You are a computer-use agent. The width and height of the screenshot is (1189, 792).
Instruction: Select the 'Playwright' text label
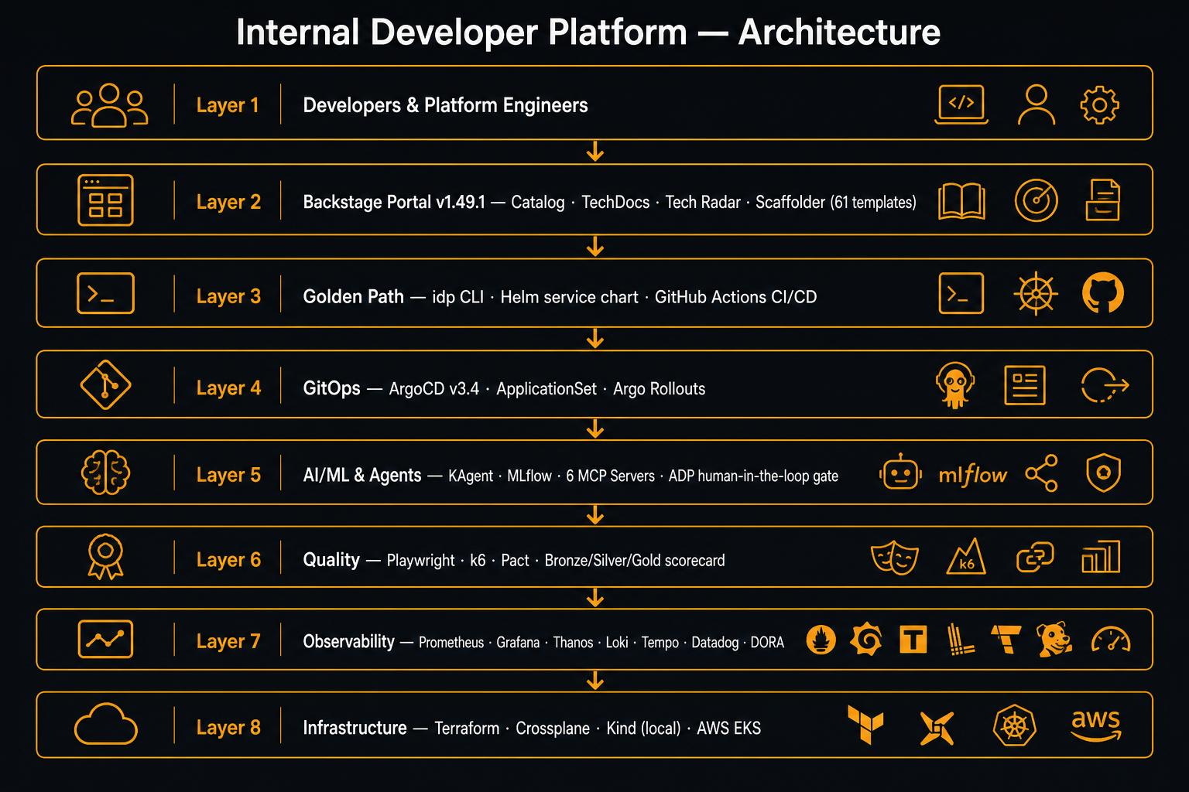(x=420, y=561)
